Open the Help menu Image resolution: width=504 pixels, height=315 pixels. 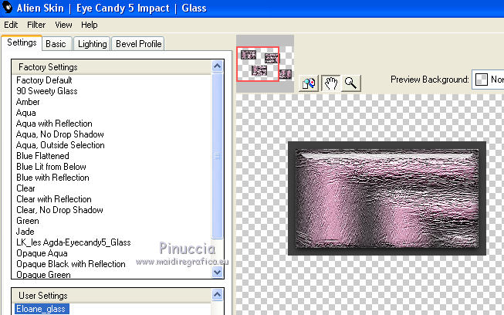(89, 25)
